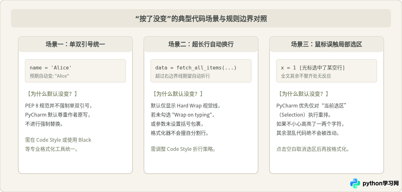Click the line 需在 Code Style 或使用 Black
402x192 pixels.
58,140
